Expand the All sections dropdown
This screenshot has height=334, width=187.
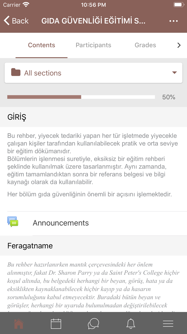93,73
